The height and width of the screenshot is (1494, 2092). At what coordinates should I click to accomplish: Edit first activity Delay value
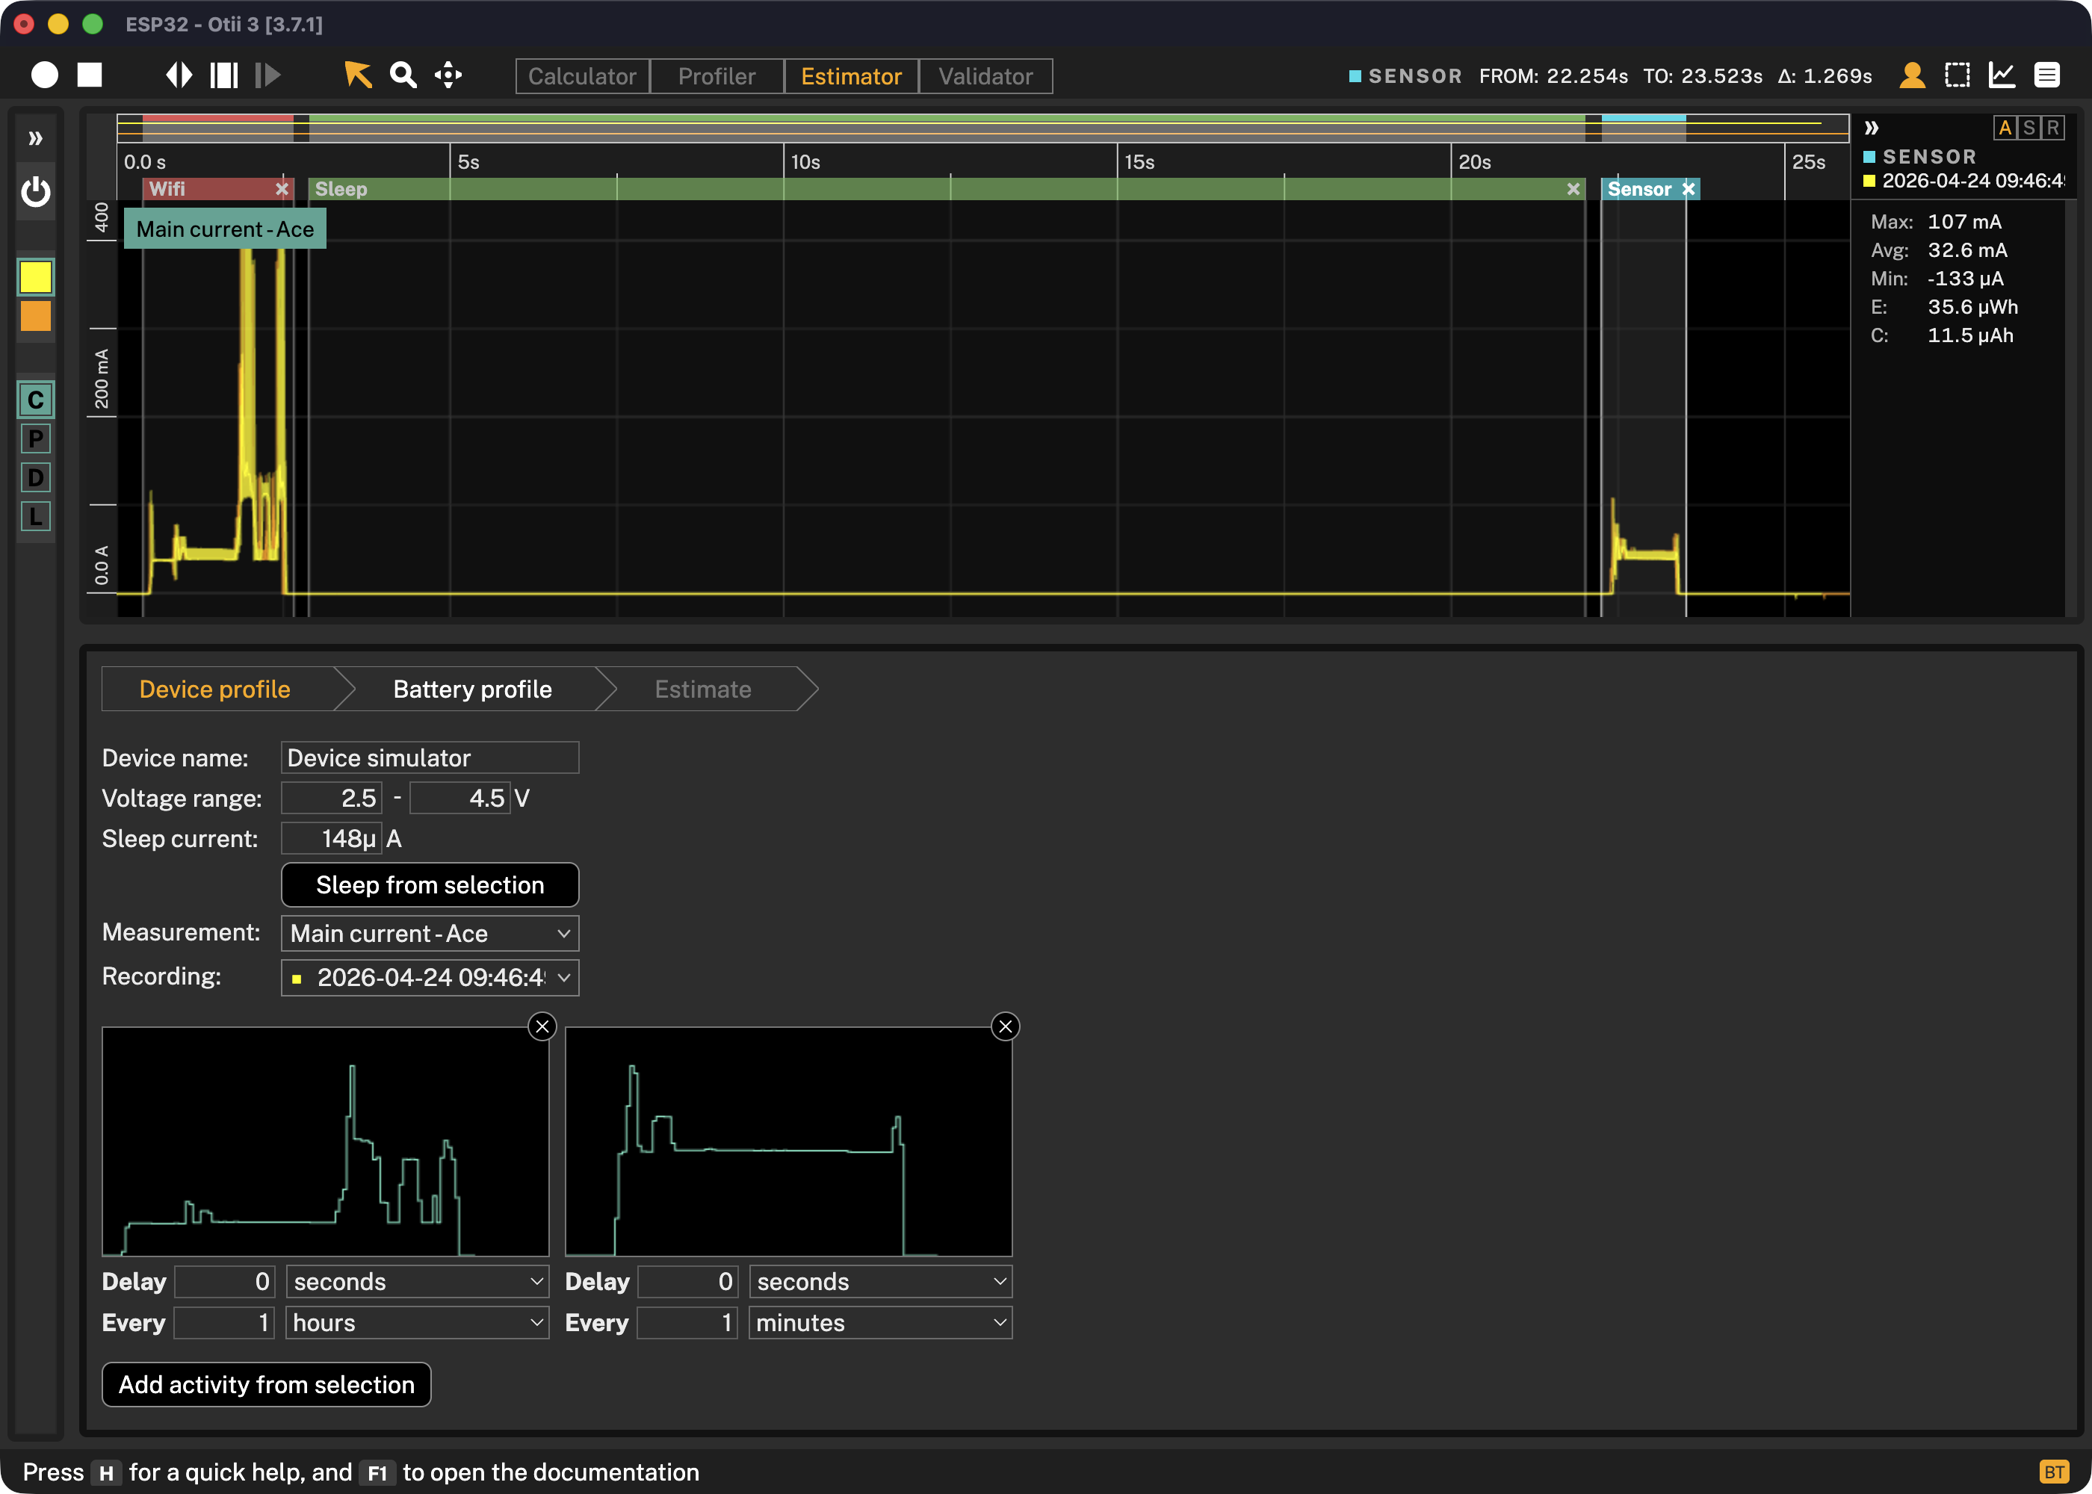pos(224,1282)
